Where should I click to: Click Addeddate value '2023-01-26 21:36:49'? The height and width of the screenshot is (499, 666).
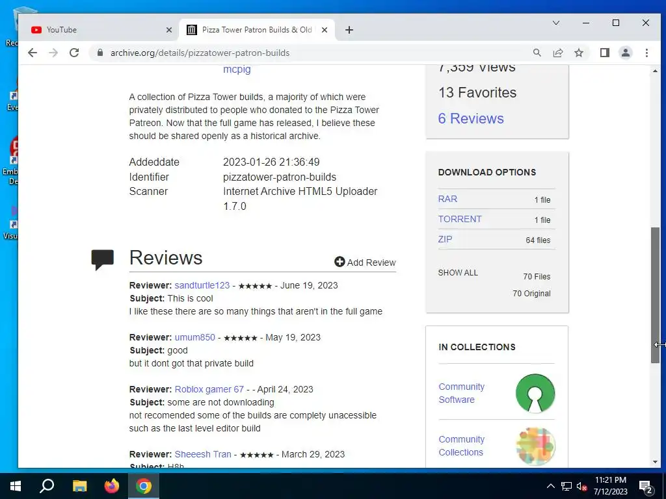pos(271,162)
